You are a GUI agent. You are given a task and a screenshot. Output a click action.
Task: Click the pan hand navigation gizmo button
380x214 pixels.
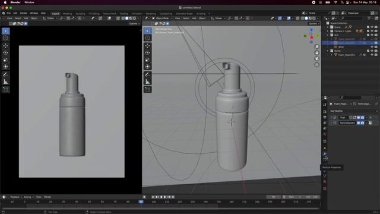point(316,53)
